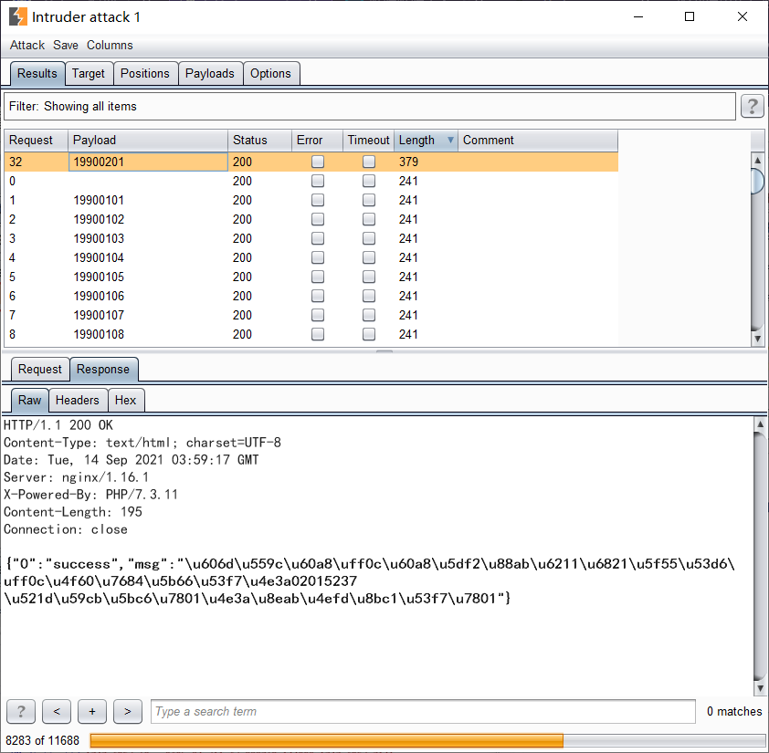Click response pane scroll up arrow
This screenshot has height=753, width=769.
pyautogui.click(x=760, y=424)
